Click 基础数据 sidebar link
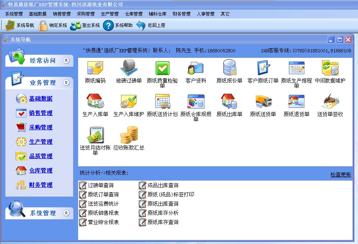The height and width of the screenshot is (244, 358). point(41,99)
